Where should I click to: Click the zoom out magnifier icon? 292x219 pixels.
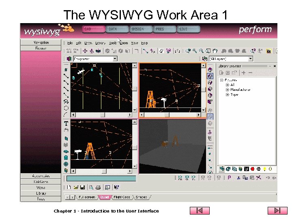(201, 51)
